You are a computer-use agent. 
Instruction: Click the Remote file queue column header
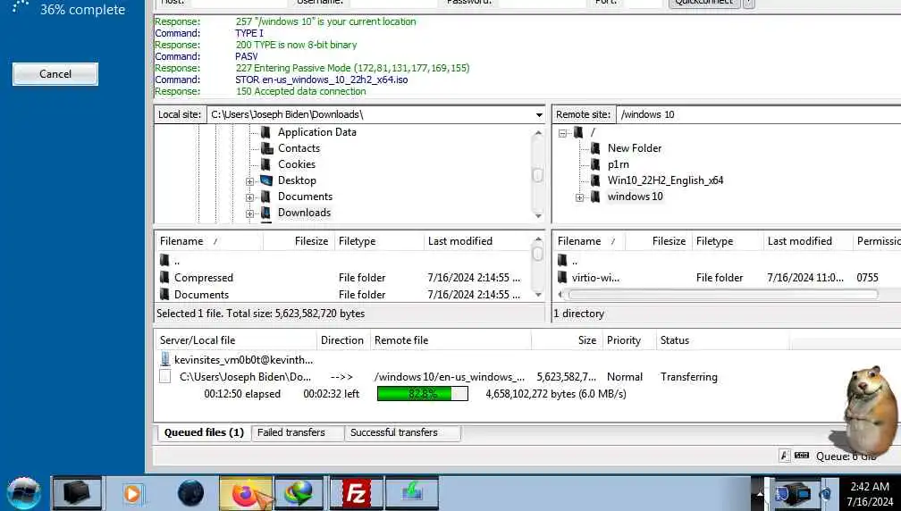(450, 340)
